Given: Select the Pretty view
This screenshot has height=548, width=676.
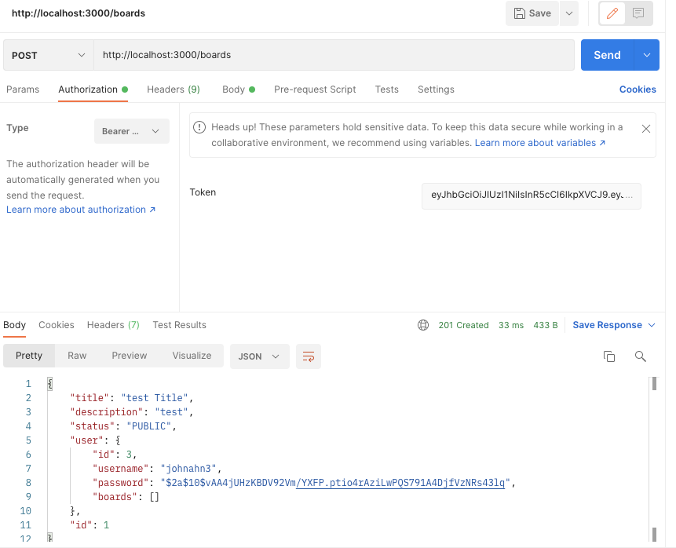Looking at the screenshot, I should coord(29,356).
